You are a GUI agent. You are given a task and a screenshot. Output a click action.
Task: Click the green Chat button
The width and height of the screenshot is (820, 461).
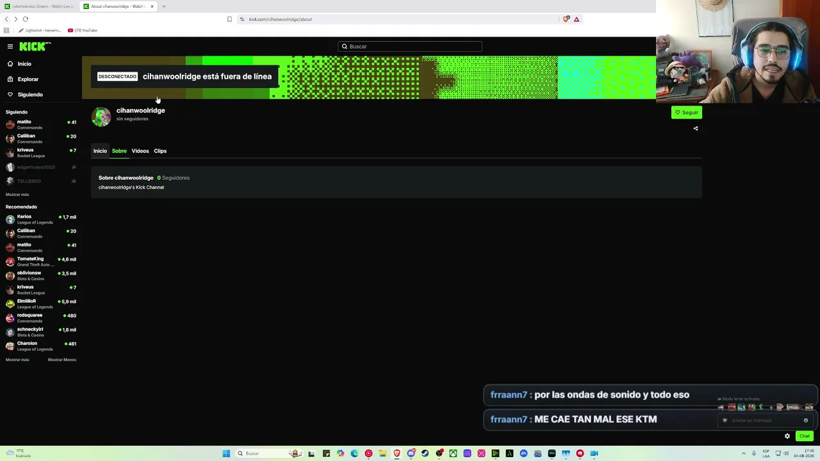[x=805, y=436]
